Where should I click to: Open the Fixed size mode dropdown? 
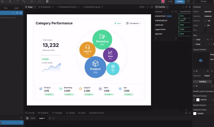coord(201,44)
